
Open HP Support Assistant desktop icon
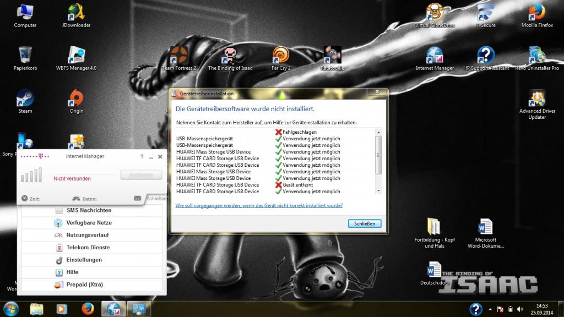tap(486, 58)
